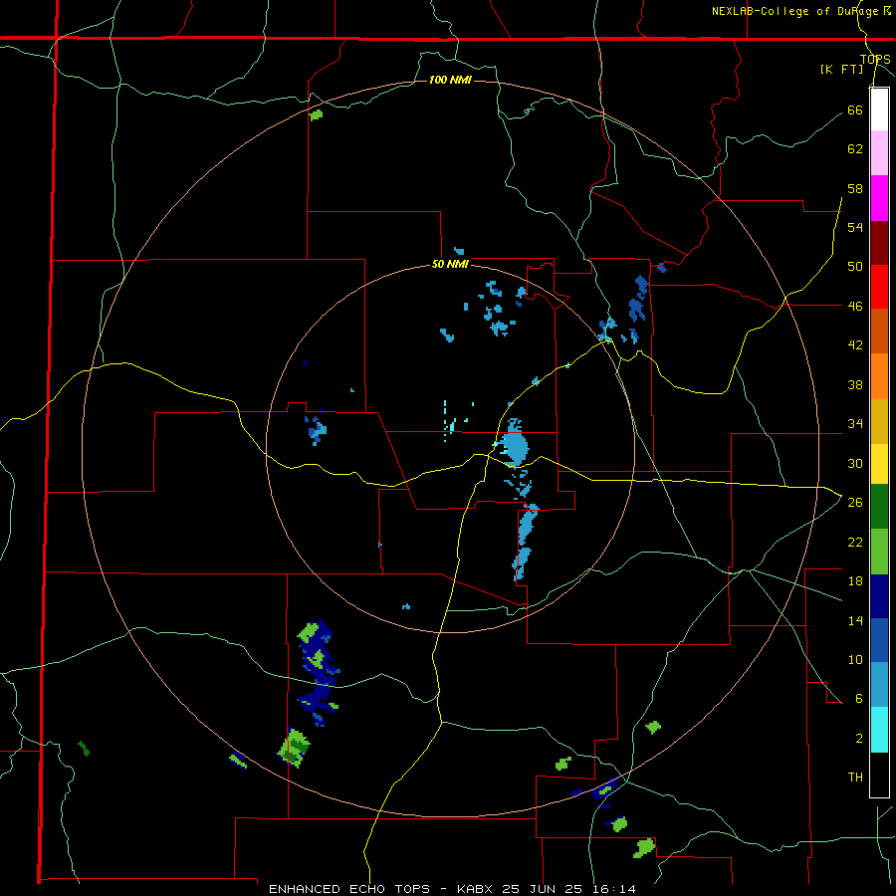Click the "66" scale value
Image resolution: width=896 pixels, height=896 pixels.
[x=855, y=110]
